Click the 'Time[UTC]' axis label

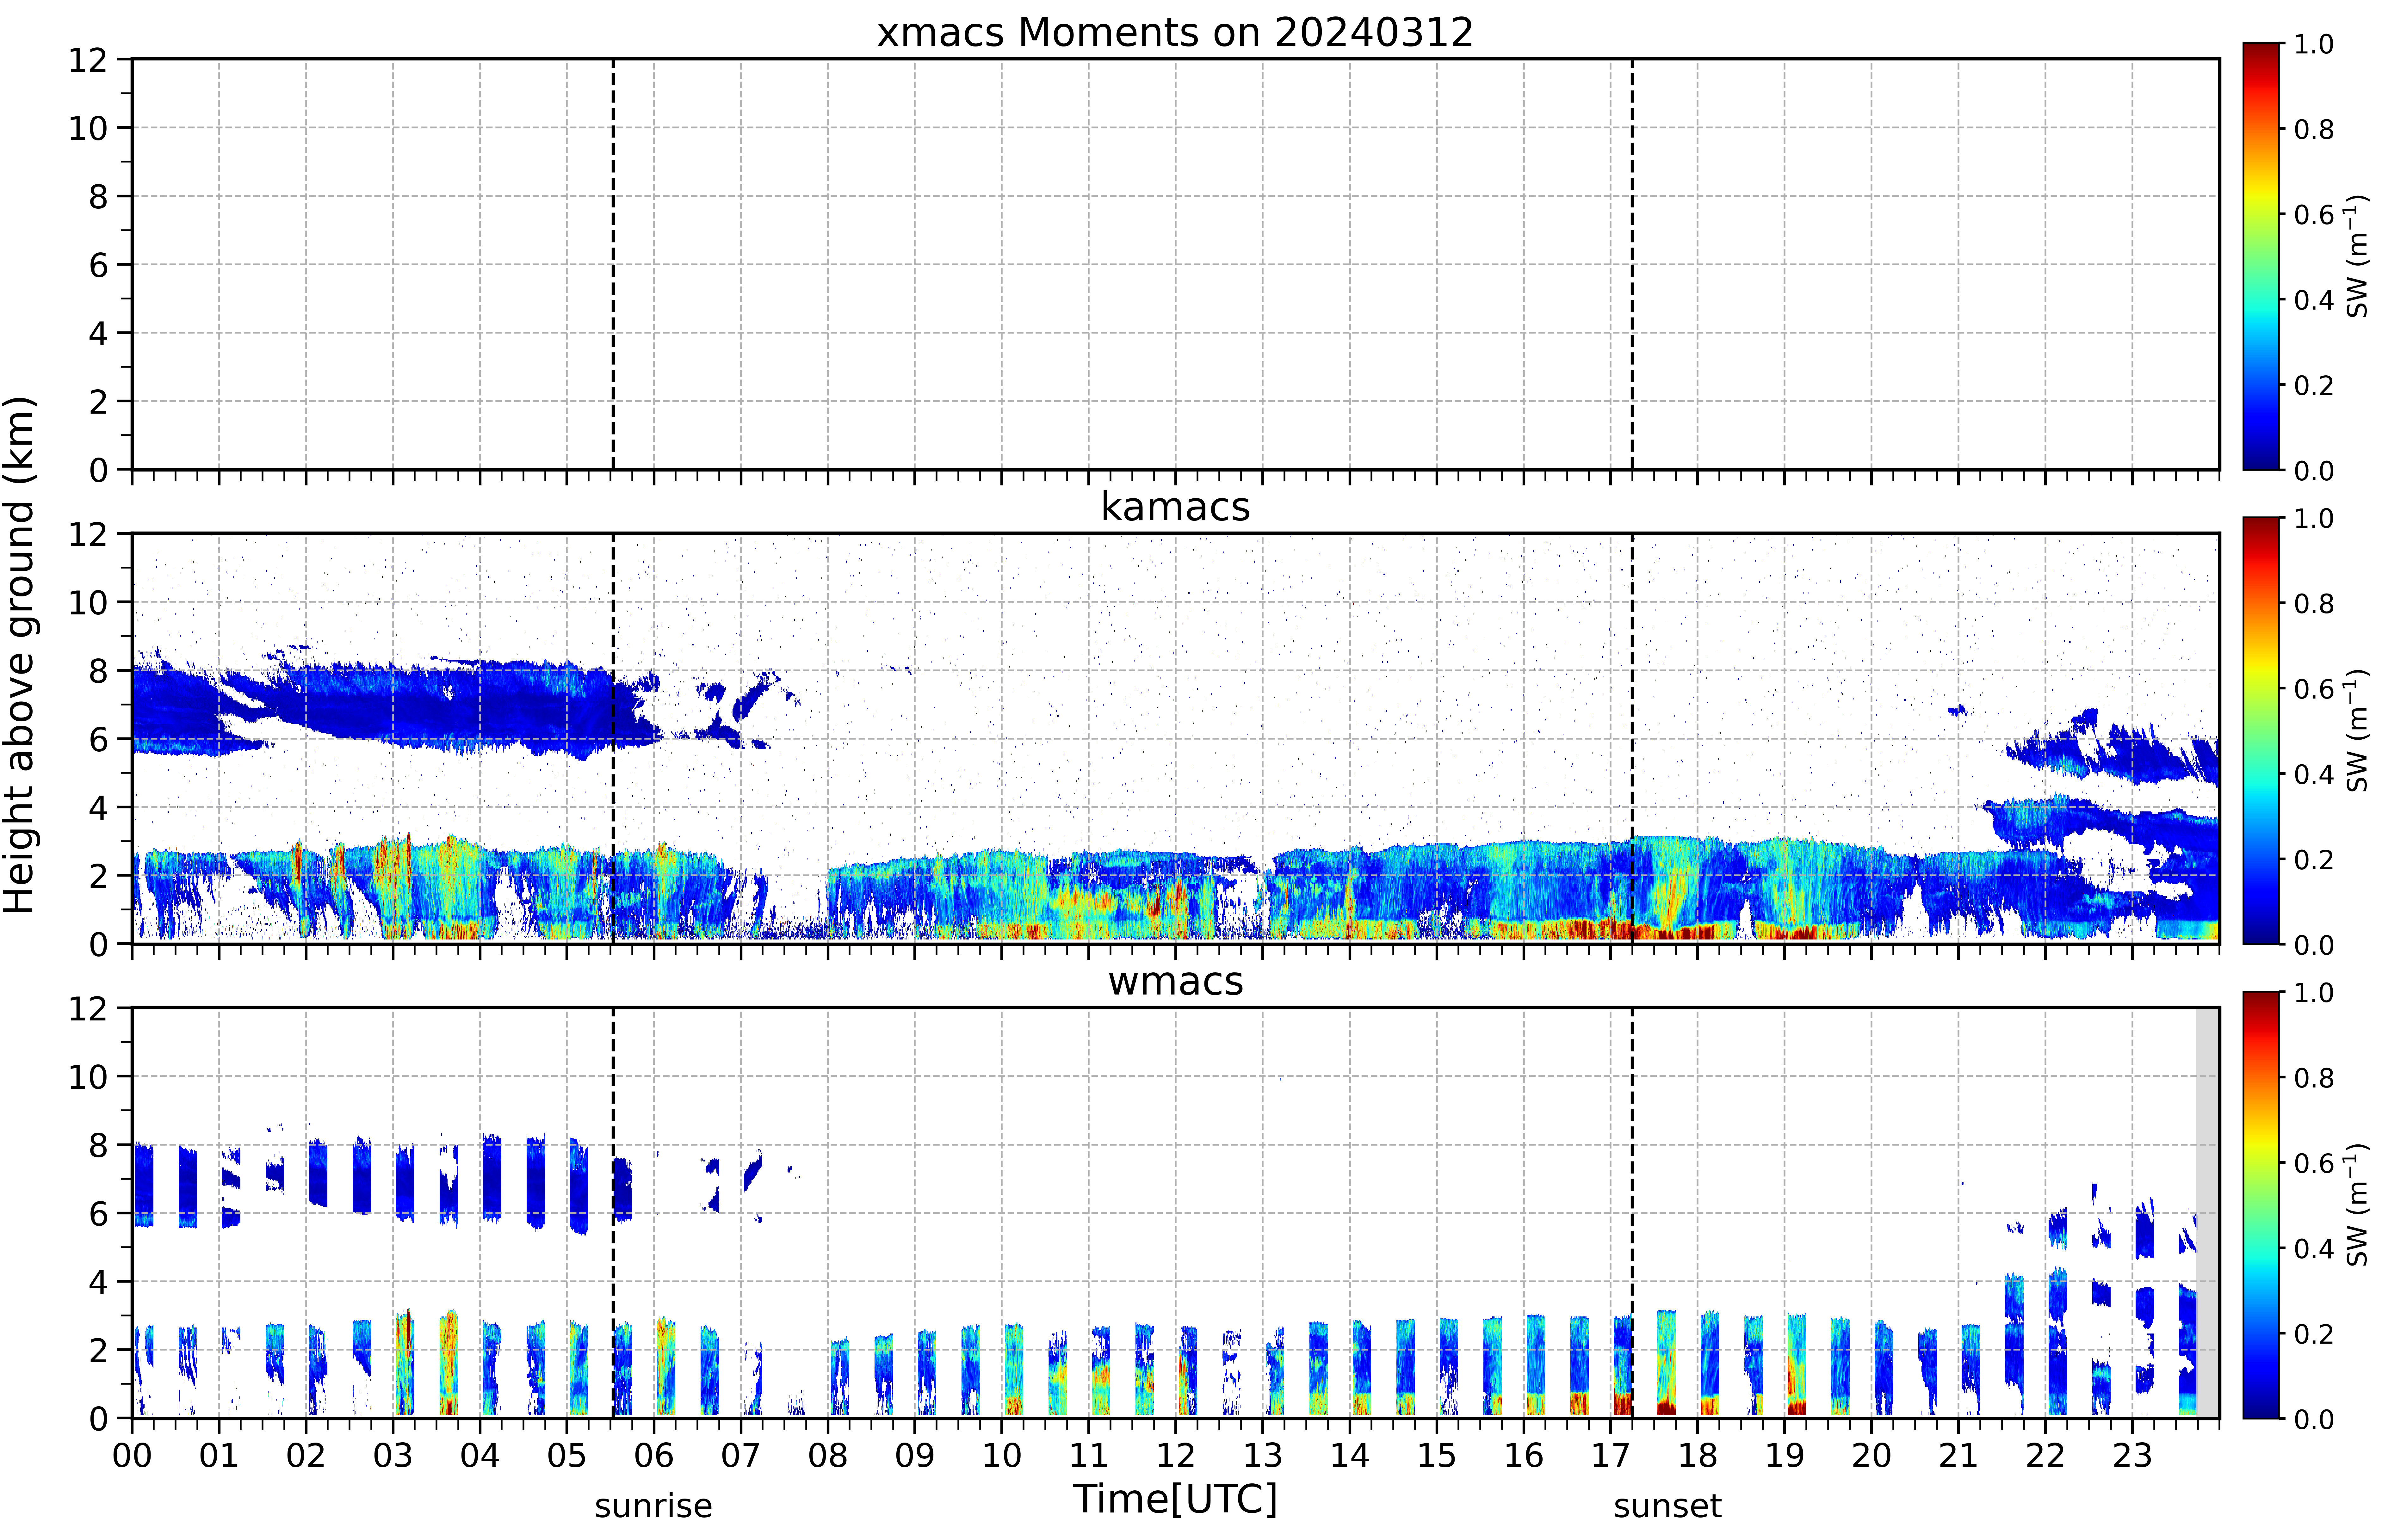(1175, 1499)
